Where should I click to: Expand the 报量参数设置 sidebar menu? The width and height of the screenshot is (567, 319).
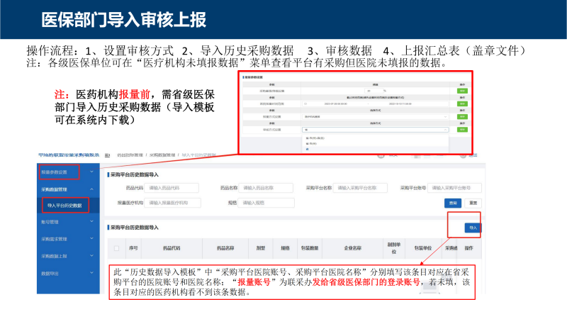tap(64, 172)
